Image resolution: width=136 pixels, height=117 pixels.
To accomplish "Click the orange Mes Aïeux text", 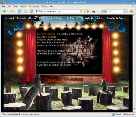I will (x=42, y=51).
